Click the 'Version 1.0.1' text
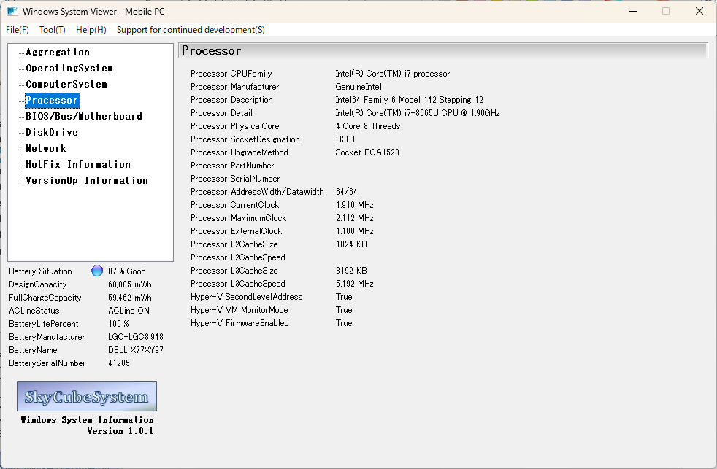717x469 pixels. [120, 431]
